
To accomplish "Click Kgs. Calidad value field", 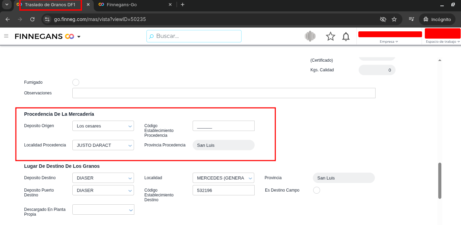I will (377, 70).
